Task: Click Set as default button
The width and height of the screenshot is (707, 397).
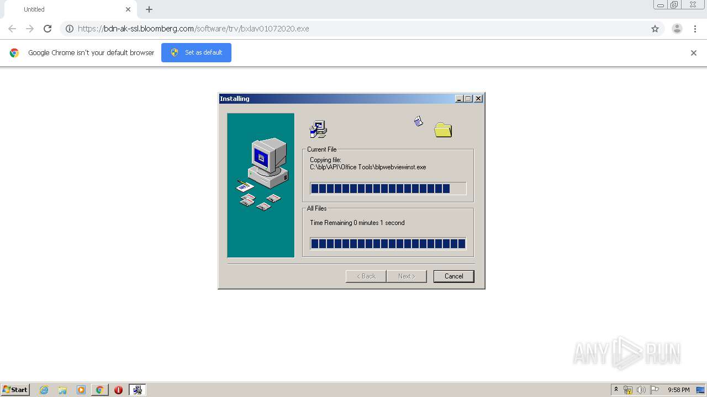Action: (x=196, y=52)
